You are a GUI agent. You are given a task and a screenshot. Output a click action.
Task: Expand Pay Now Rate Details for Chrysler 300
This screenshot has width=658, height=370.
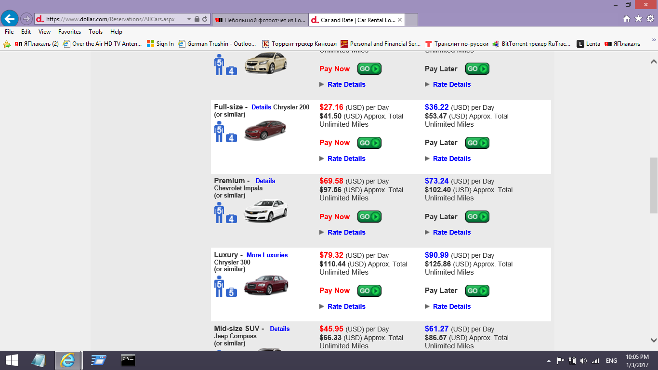coord(342,306)
